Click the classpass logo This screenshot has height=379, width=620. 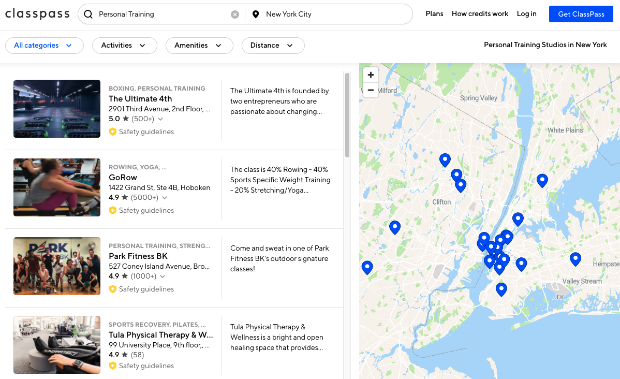tap(37, 14)
